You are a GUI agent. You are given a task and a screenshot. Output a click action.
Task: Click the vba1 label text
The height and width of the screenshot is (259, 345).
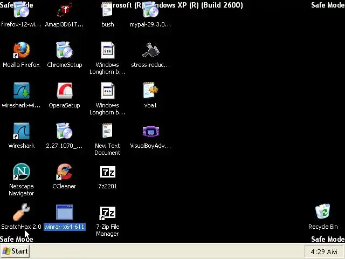[x=150, y=105]
